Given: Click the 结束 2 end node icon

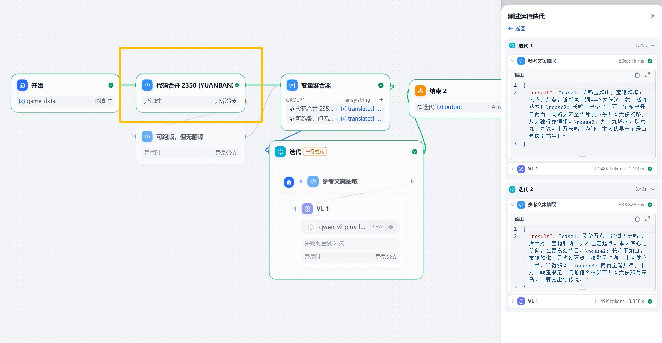Looking at the screenshot, I should pos(420,91).
